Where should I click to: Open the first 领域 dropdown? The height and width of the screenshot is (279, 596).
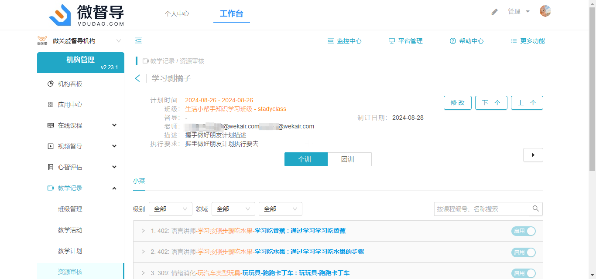click(x=233, y=209)
